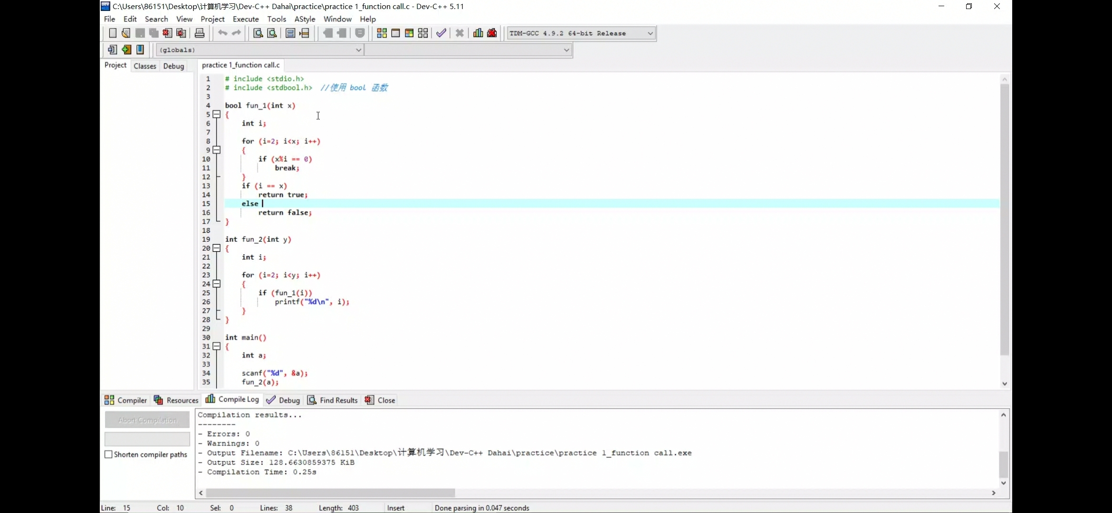Collapse fun_1 body fold at line 5
Viewport: 1112px width, 513px height.
217,114
